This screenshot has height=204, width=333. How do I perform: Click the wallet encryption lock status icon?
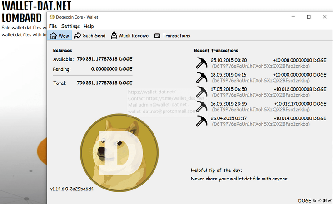(314, 200)
